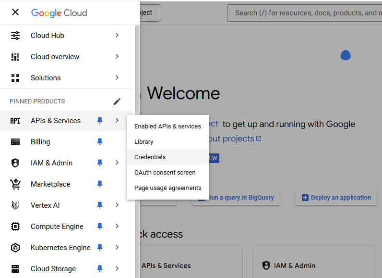
Task: Unpin Billing from pinned products
Action: 100,142
